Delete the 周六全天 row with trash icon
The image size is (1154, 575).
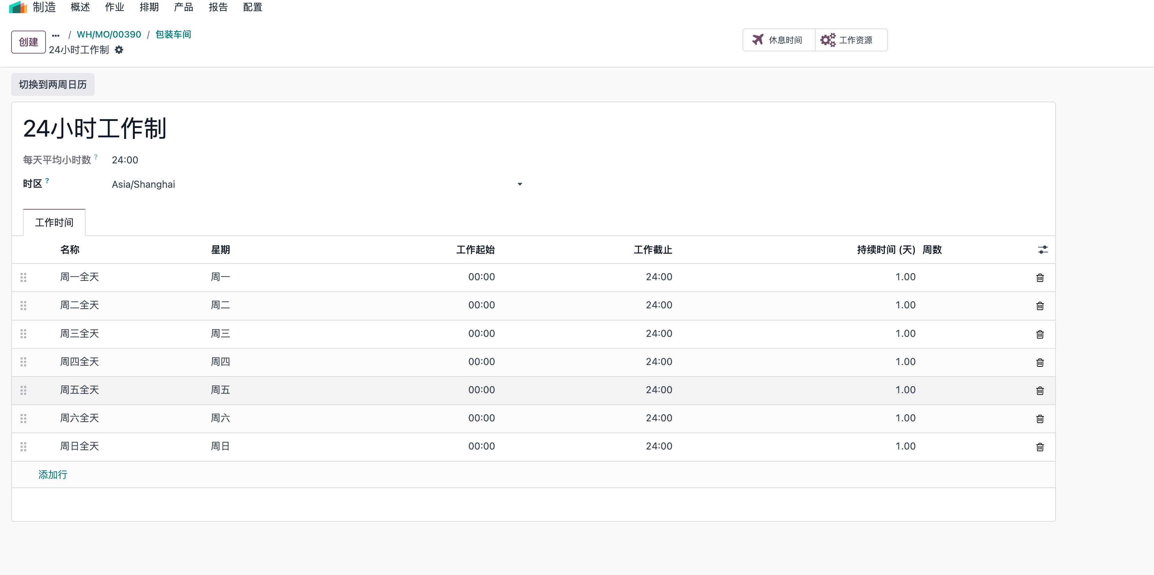coord(1040,419)
